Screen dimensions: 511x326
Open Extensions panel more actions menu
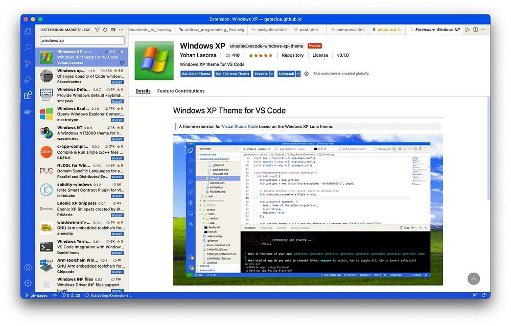click(121, 30)
